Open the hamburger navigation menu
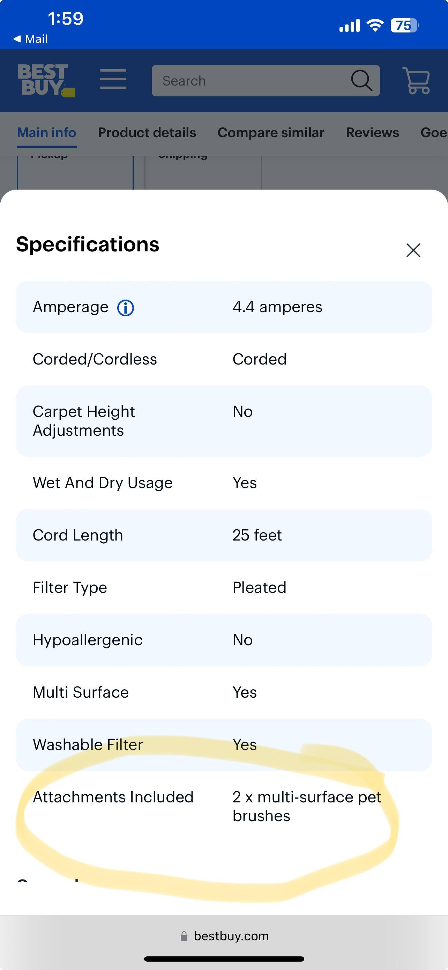Viewport: 448px width, 970px height. click(x=113, y=79)
